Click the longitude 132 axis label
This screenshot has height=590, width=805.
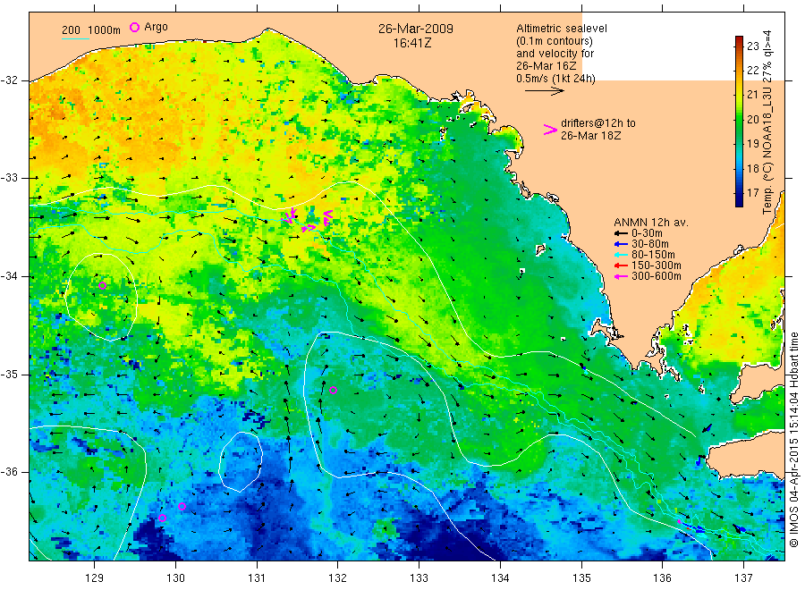click(338, 577)
